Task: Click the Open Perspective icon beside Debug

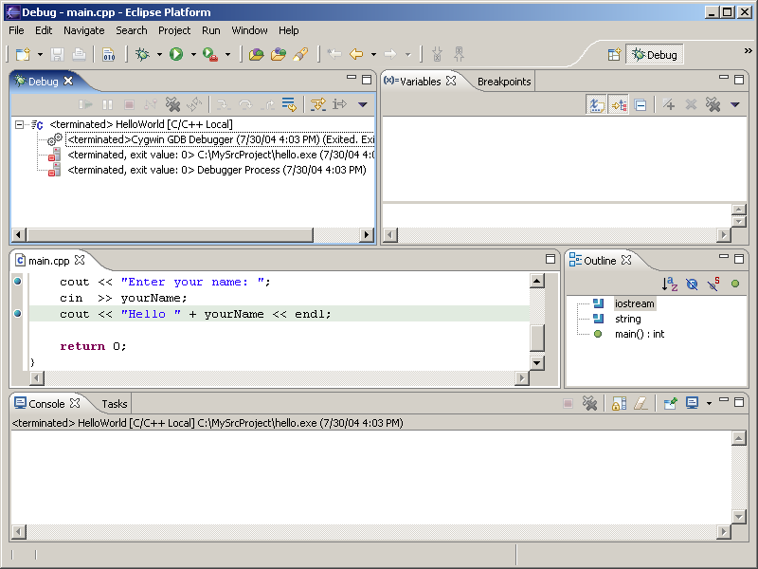Action: (614, 55)
